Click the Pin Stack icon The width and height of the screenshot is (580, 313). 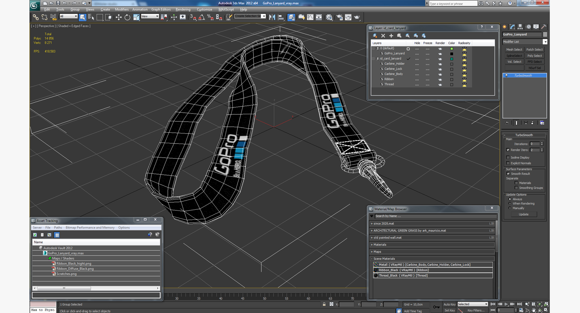click(507, 123)
